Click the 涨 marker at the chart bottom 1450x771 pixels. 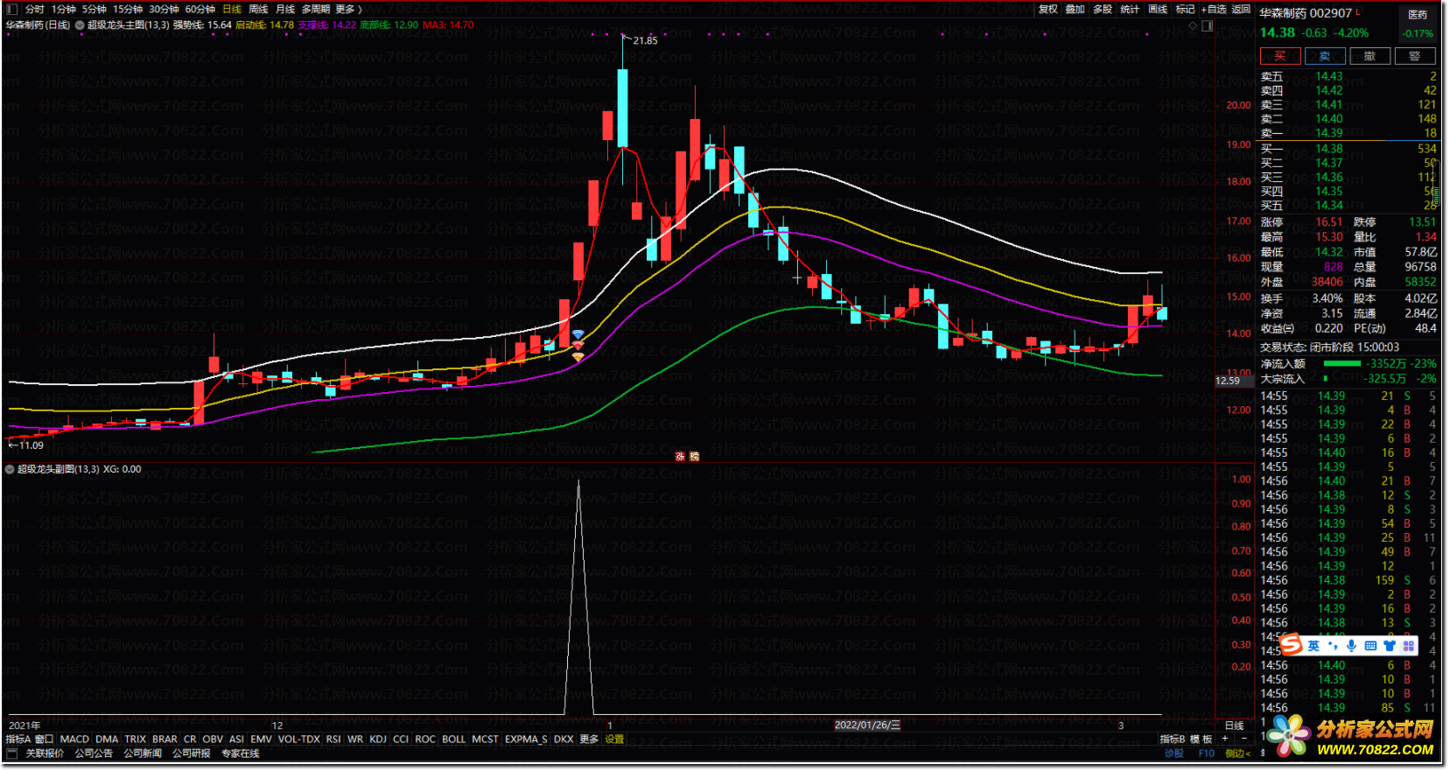680,457
